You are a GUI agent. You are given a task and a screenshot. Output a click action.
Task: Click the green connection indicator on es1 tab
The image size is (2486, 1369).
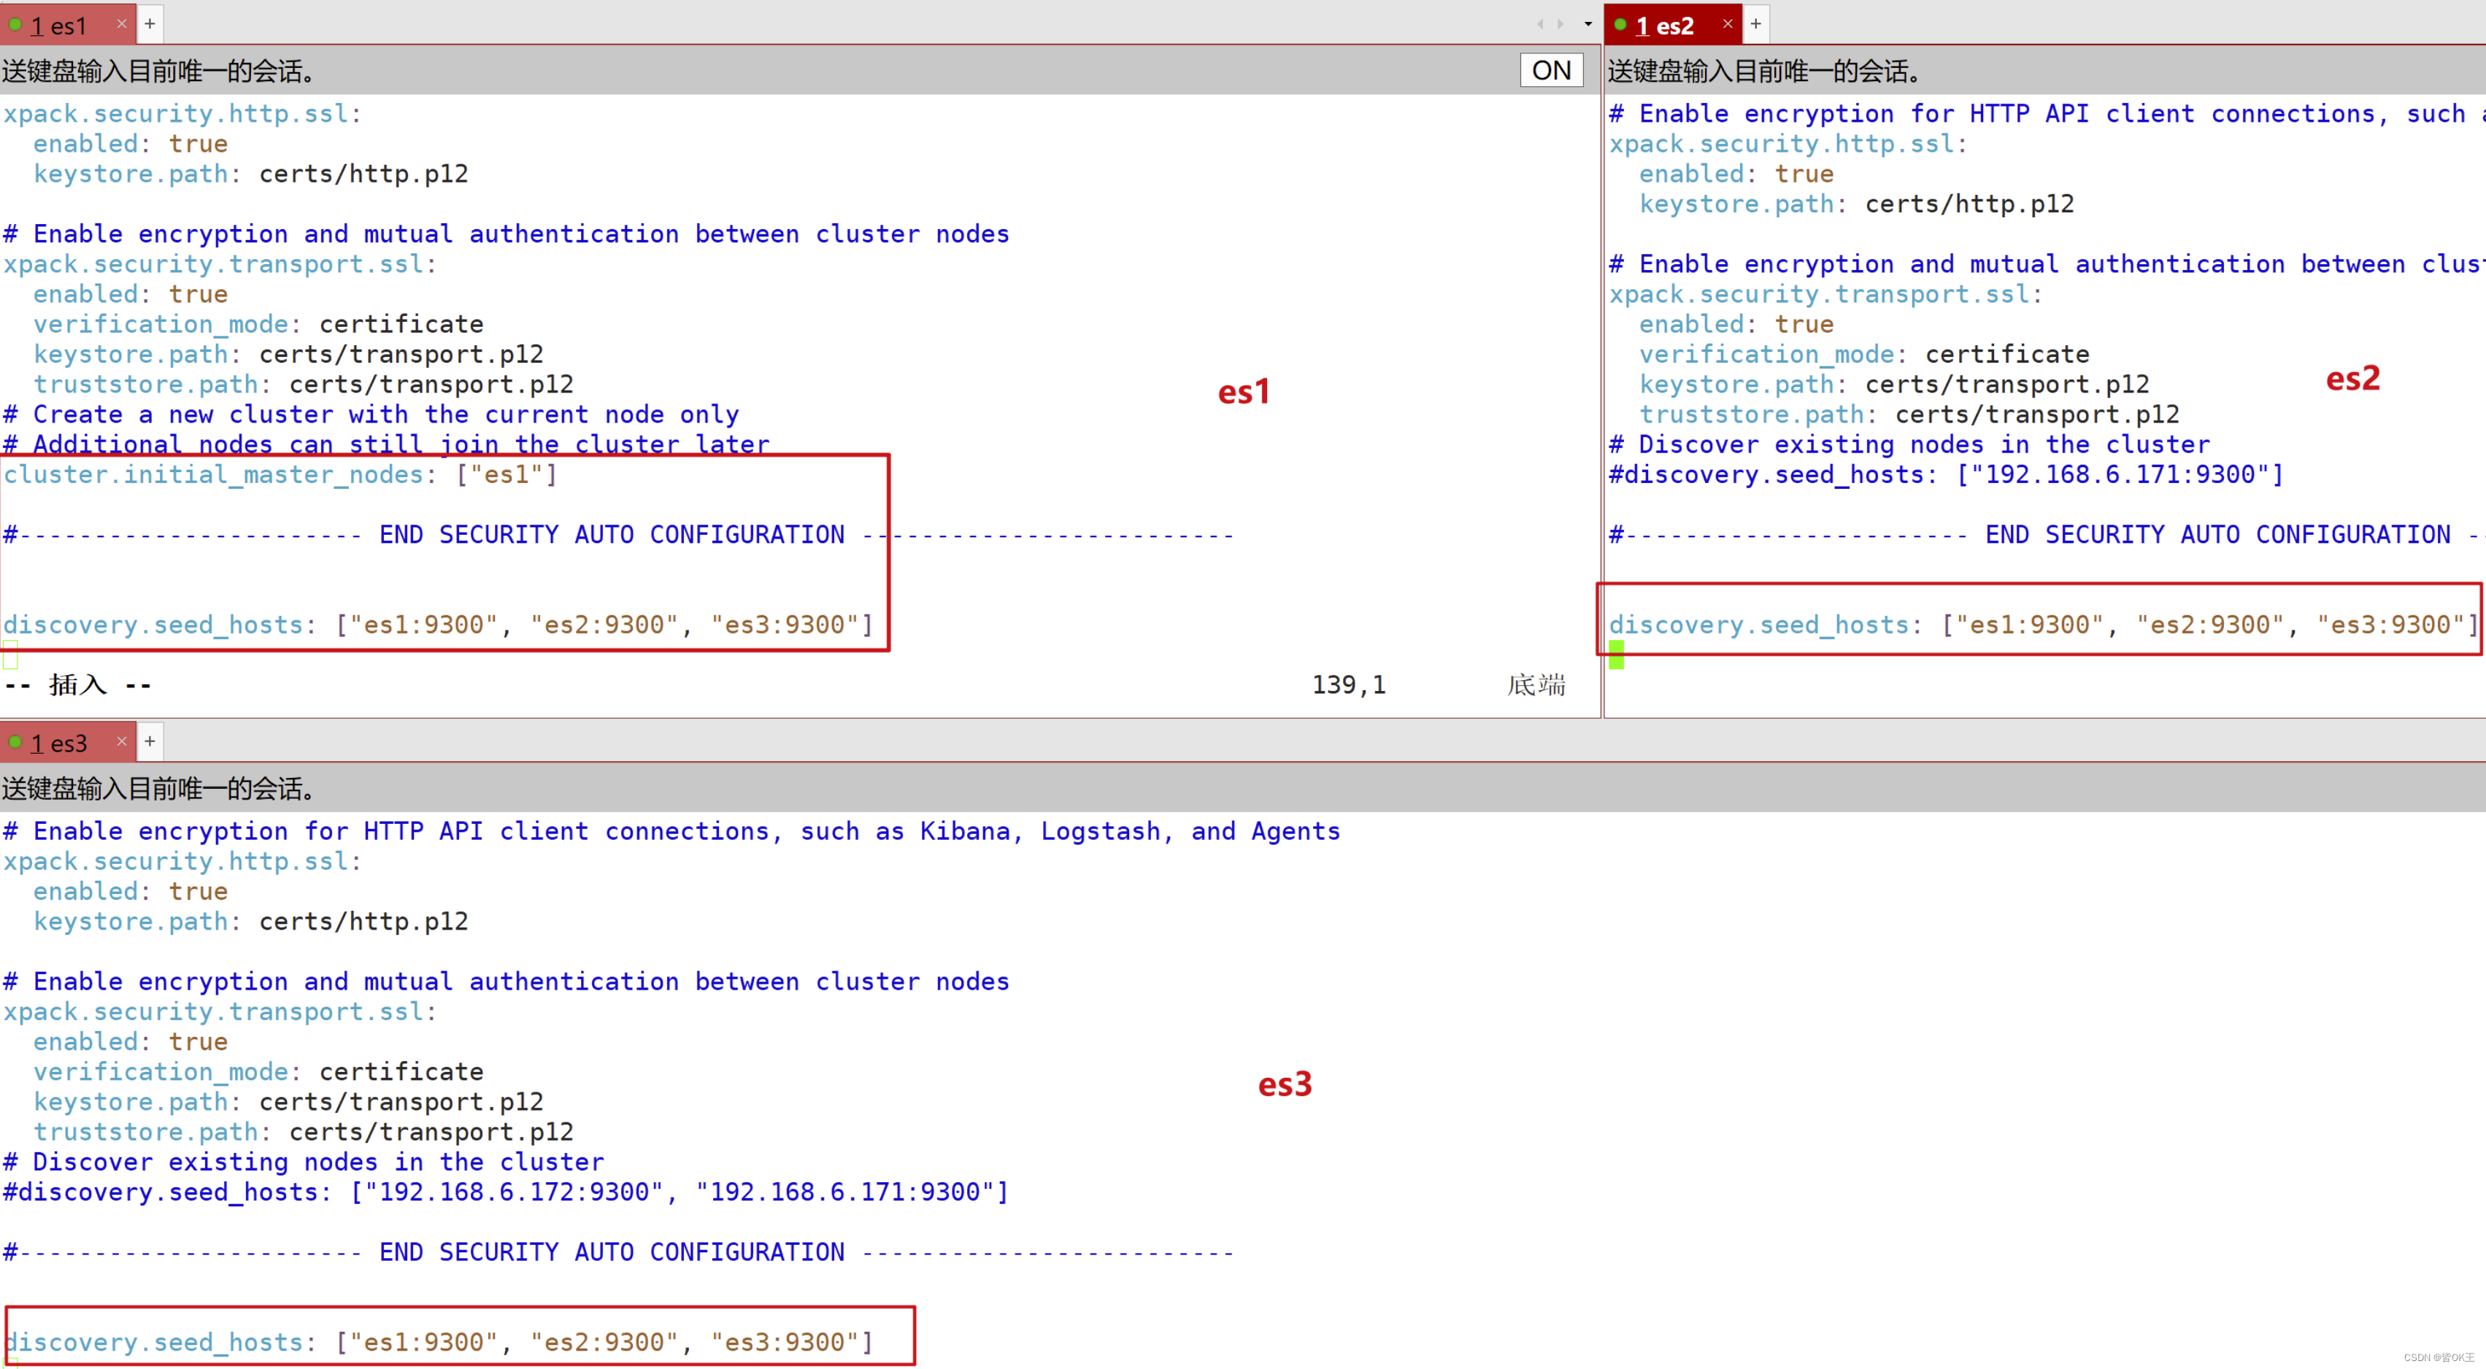[15, 25]
